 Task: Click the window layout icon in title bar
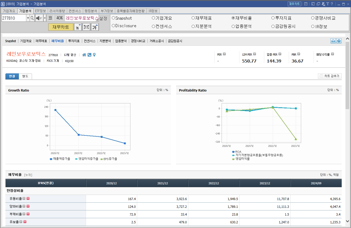point(313,4)
